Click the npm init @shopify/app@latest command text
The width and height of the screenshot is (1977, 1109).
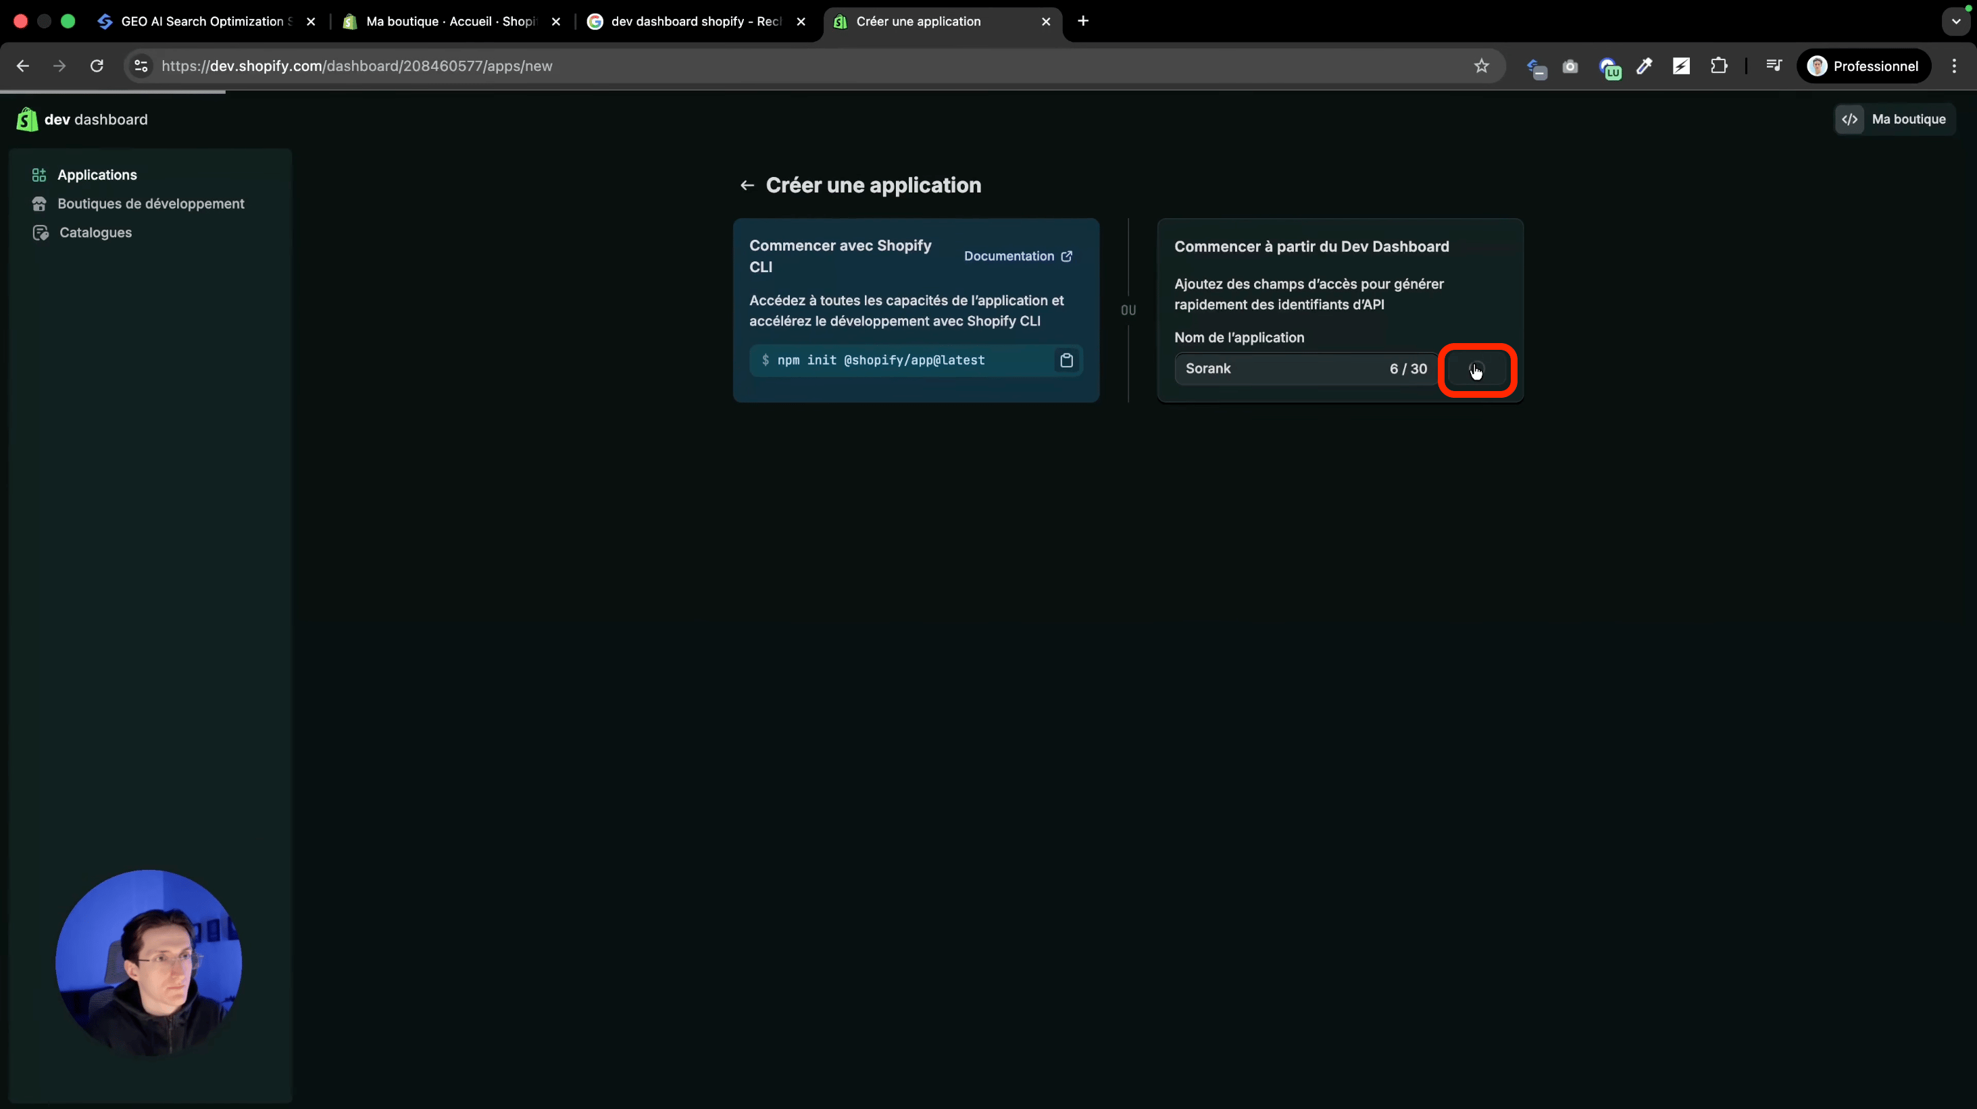881,361
